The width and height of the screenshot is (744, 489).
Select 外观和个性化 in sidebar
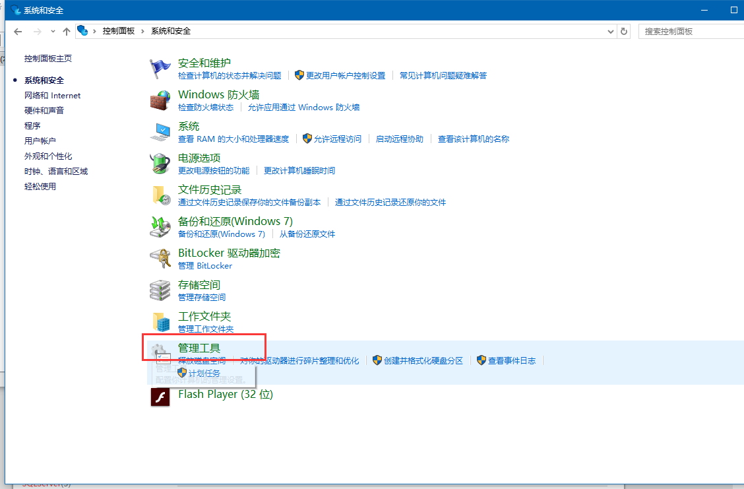52,156
